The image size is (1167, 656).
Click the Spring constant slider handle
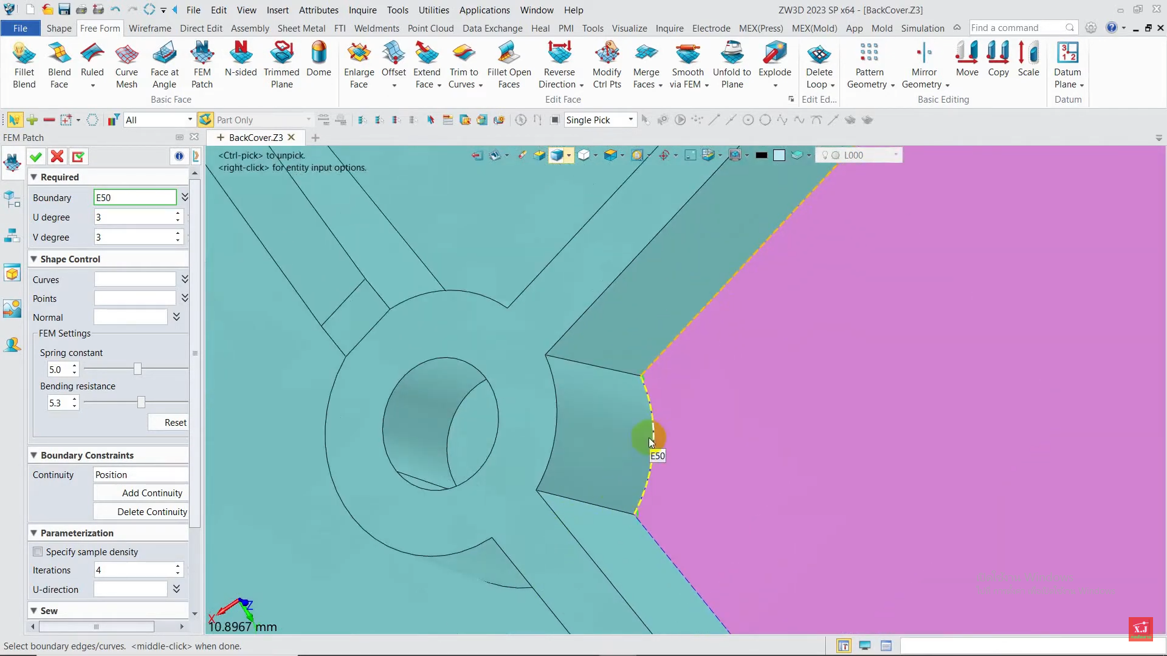(x=137, y=369)
